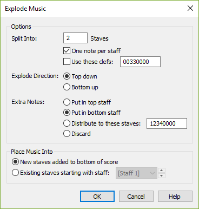199x209 pixels.
Task: Close the Explode Music dialog
Action: [190, 8]
